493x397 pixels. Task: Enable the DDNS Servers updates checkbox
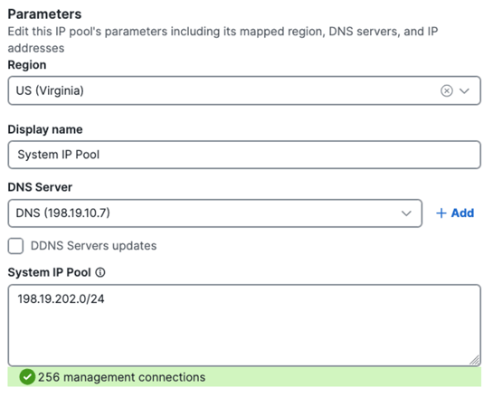(x=15, y=246)
